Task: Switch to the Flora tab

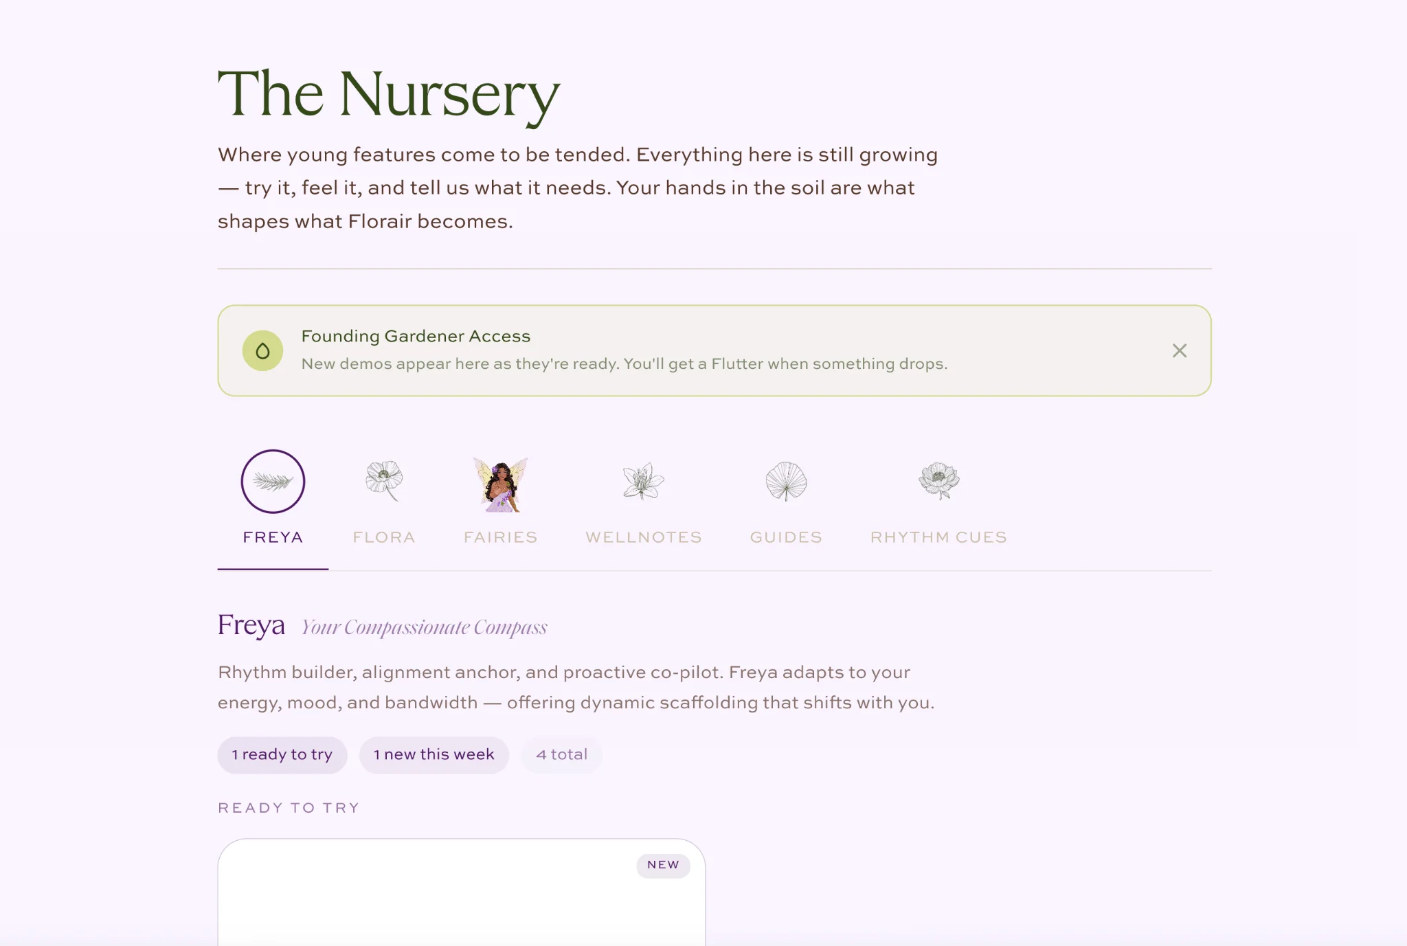Action: [x=384, y=537]
